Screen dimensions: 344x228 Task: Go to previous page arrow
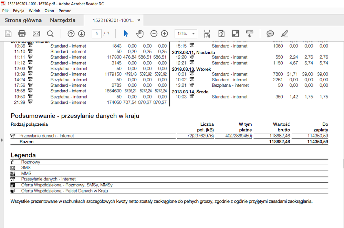pos(71,33)
